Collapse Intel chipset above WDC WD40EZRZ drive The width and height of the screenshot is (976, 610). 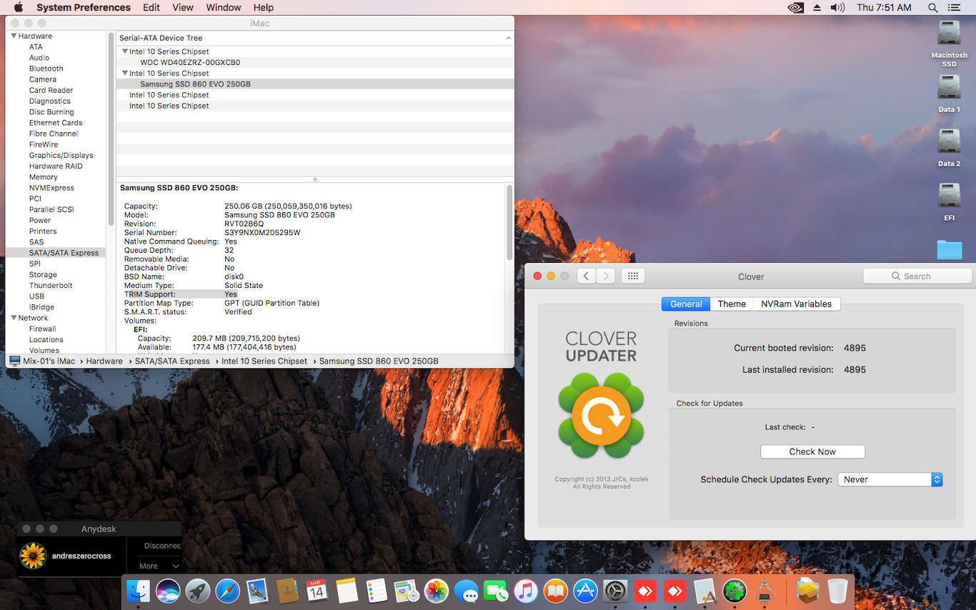[125, 51]
